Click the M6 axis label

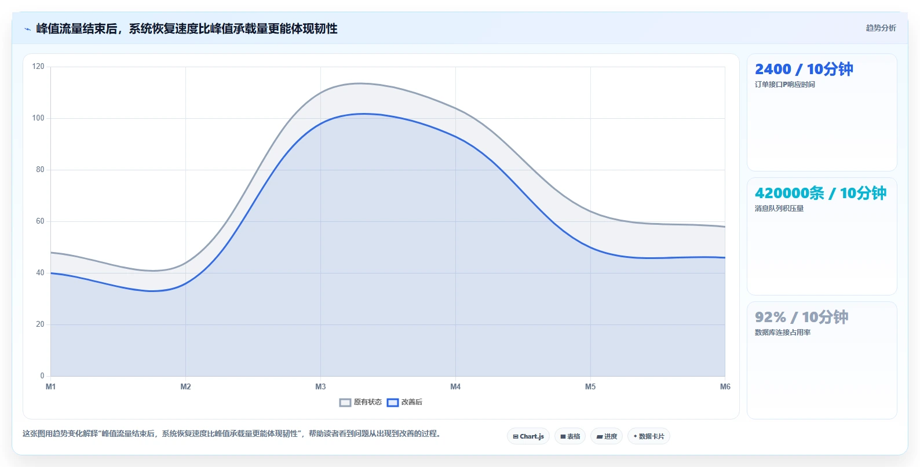tap(725, 386)
